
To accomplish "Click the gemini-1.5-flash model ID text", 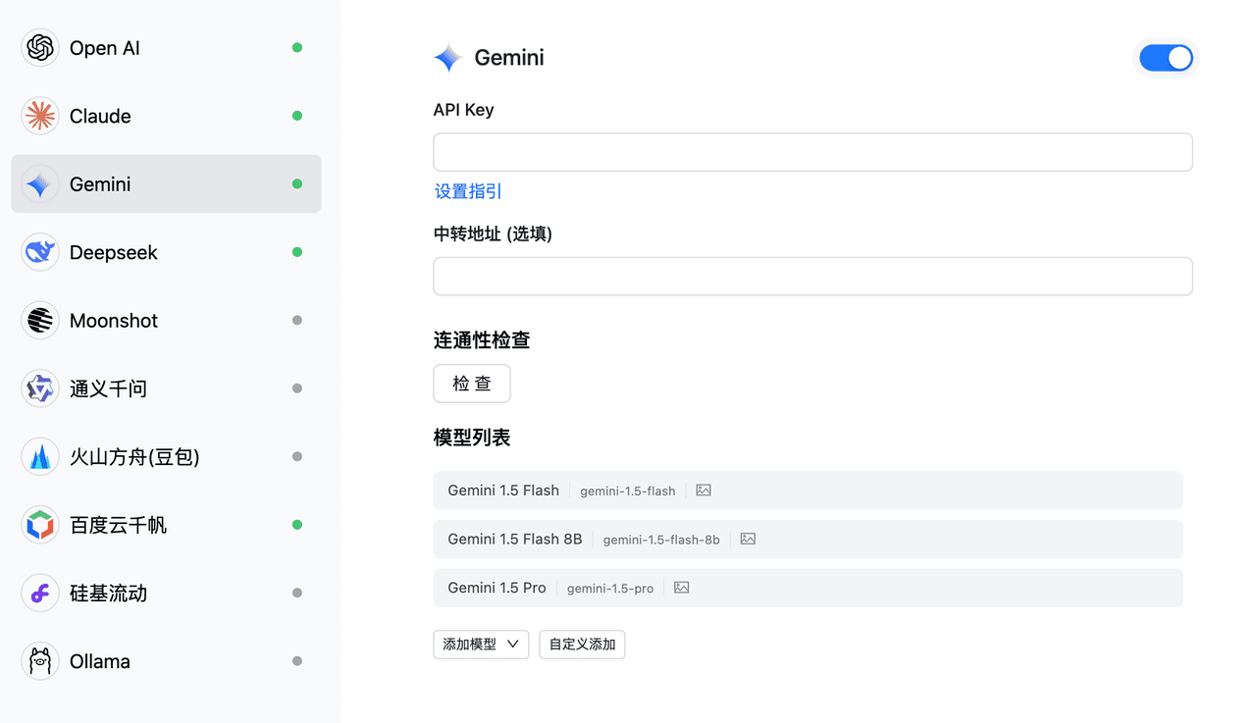I will (x=628, y=491).
